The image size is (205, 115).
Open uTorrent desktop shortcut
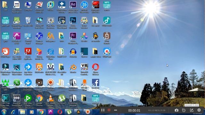[62, 99]
